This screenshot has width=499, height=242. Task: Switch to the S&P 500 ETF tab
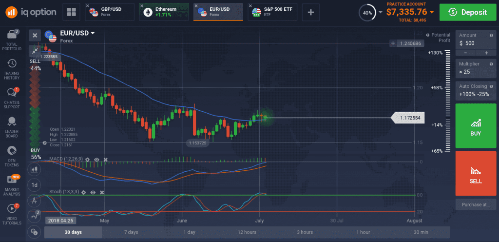coord(273,12)
